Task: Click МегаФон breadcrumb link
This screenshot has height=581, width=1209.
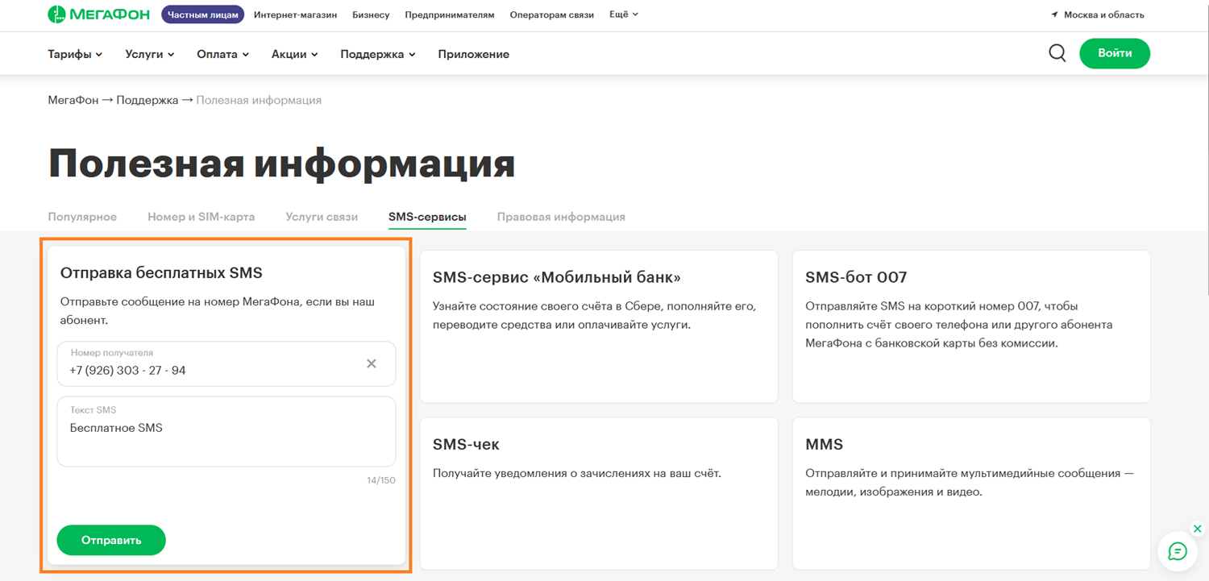Action: coord(73,100)
